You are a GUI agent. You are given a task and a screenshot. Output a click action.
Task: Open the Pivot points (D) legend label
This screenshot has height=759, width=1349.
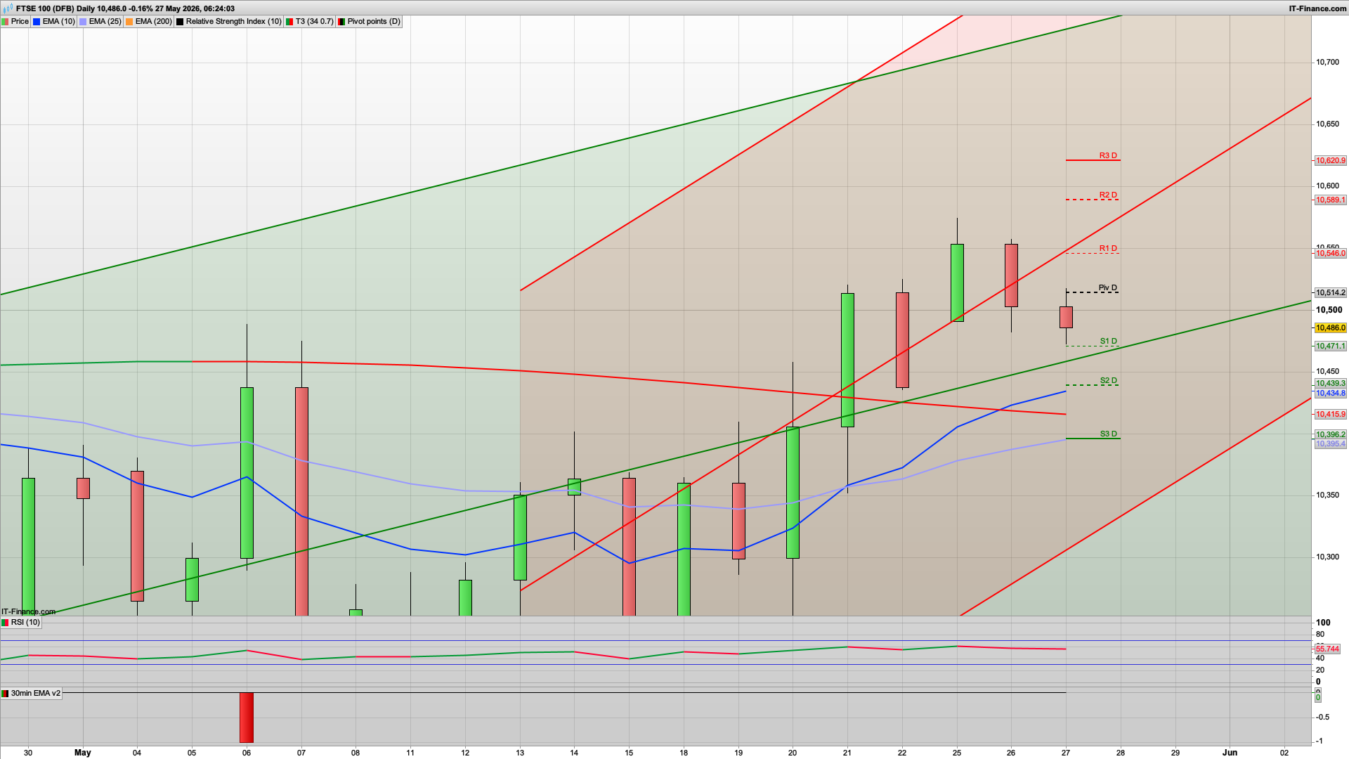point(374,22)
